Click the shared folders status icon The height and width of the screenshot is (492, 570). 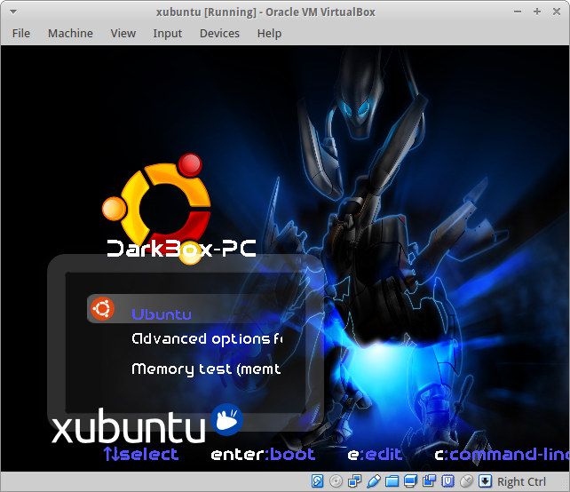point(392,481)
